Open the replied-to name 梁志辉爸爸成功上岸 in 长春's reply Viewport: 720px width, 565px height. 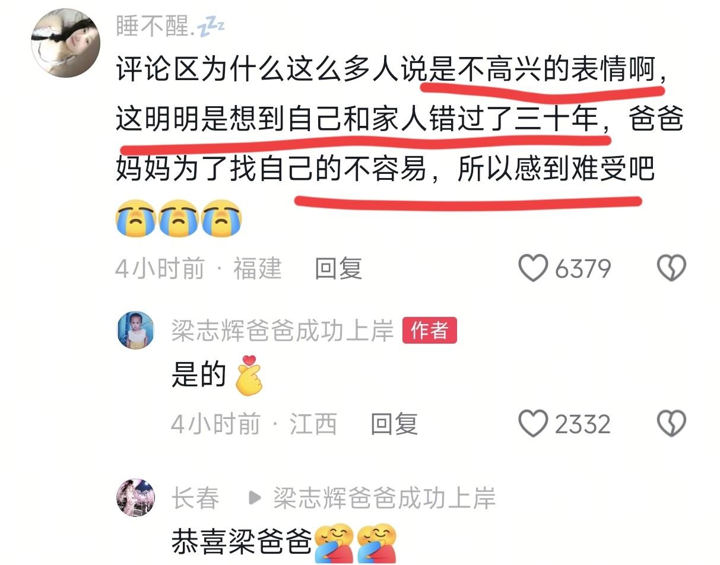coord(384,498)
